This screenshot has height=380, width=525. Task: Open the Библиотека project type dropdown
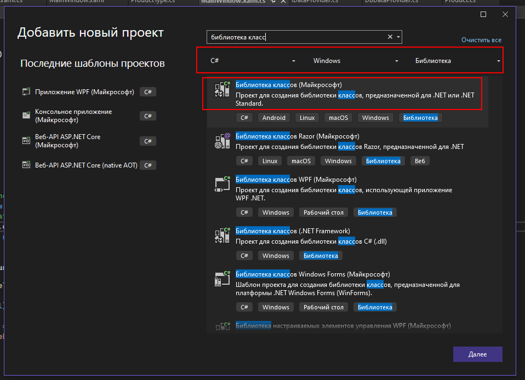point(458,61)
